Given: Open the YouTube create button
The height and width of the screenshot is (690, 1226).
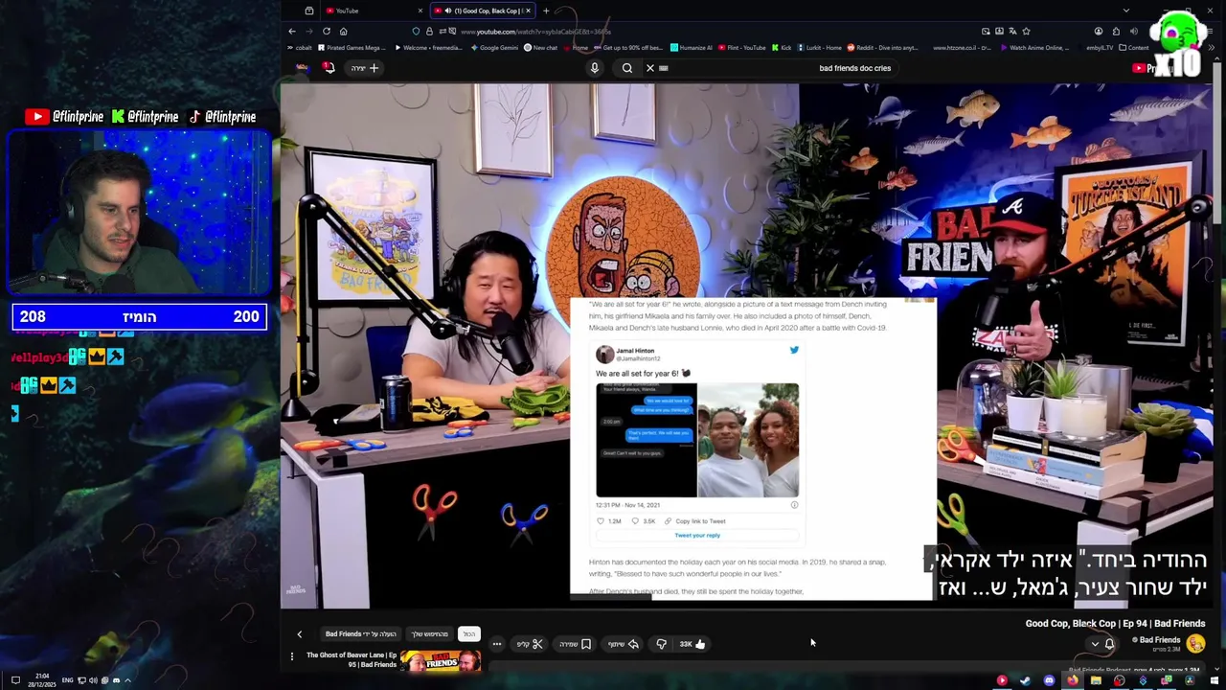Looking at the screenshot, I should coord(364,68).
